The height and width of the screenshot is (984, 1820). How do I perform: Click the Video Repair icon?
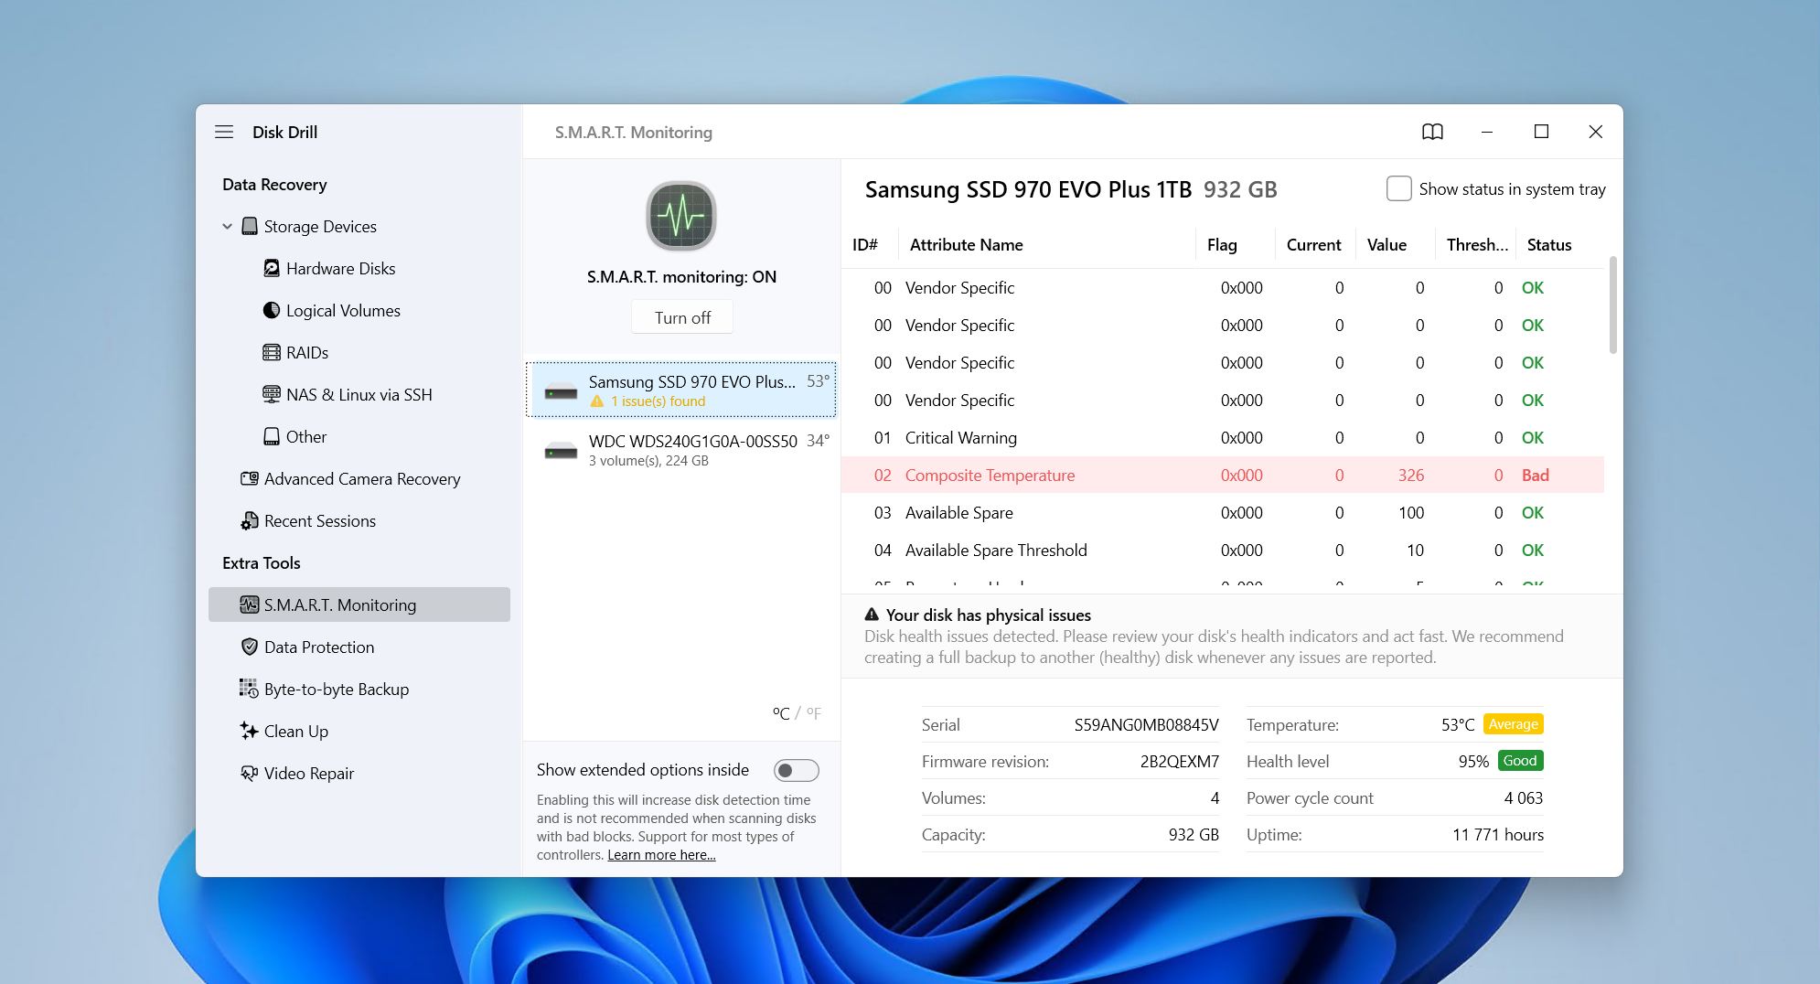point(249,773)
